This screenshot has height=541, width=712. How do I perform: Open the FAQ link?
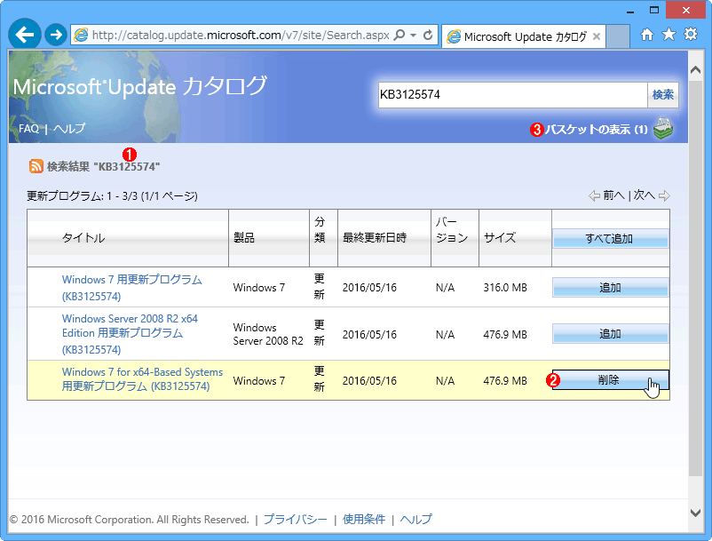28,128
